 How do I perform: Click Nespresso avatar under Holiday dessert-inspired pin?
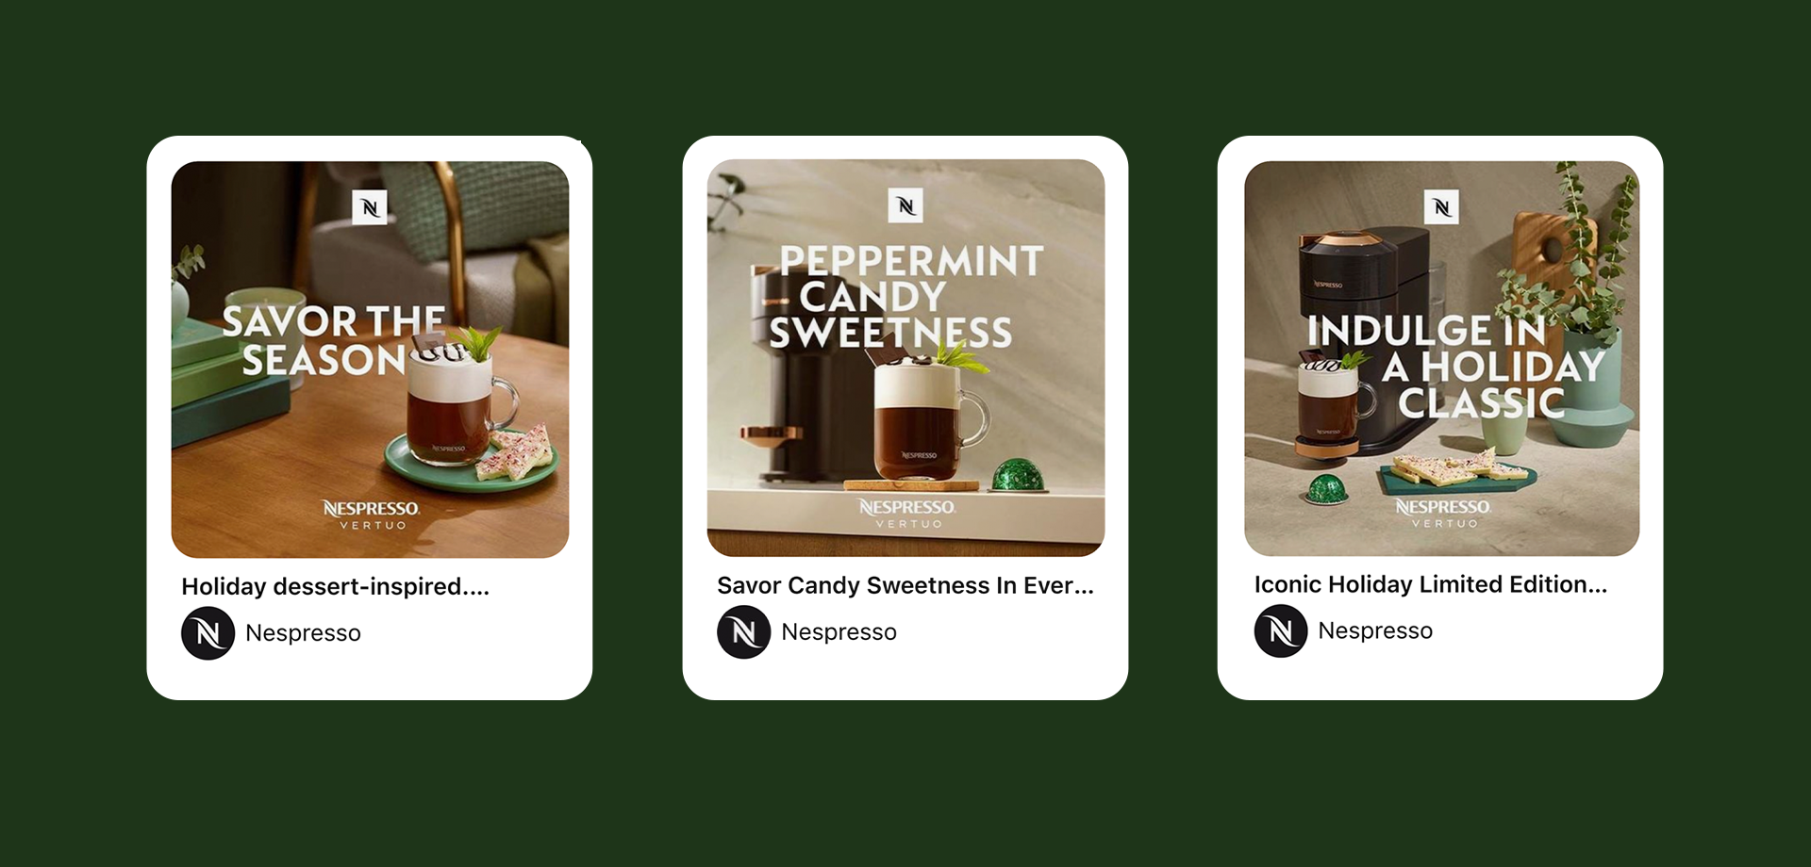(208, 633)
